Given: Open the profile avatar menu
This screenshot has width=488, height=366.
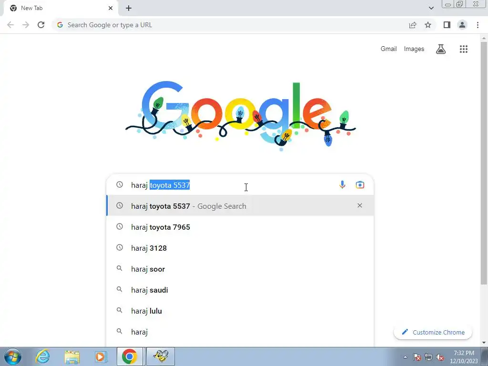Looking at the screenshot, I should pyautogui.click(x=462, y=25).
